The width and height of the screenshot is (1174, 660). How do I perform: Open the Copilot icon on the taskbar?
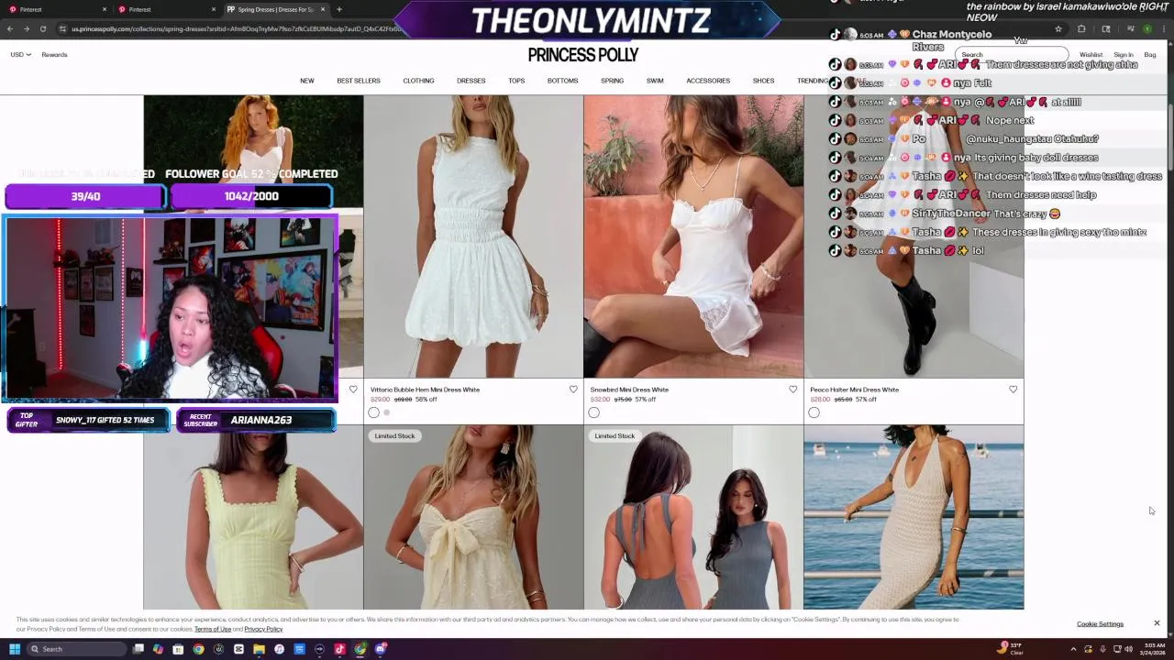(x=159, y=649)
